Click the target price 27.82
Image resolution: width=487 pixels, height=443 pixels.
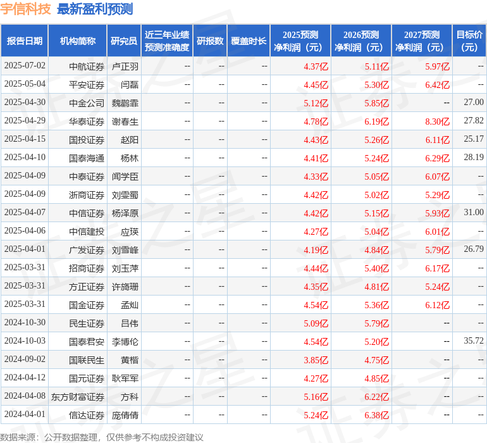(474, 121)
